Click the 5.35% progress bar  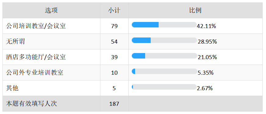coord(164,71)
